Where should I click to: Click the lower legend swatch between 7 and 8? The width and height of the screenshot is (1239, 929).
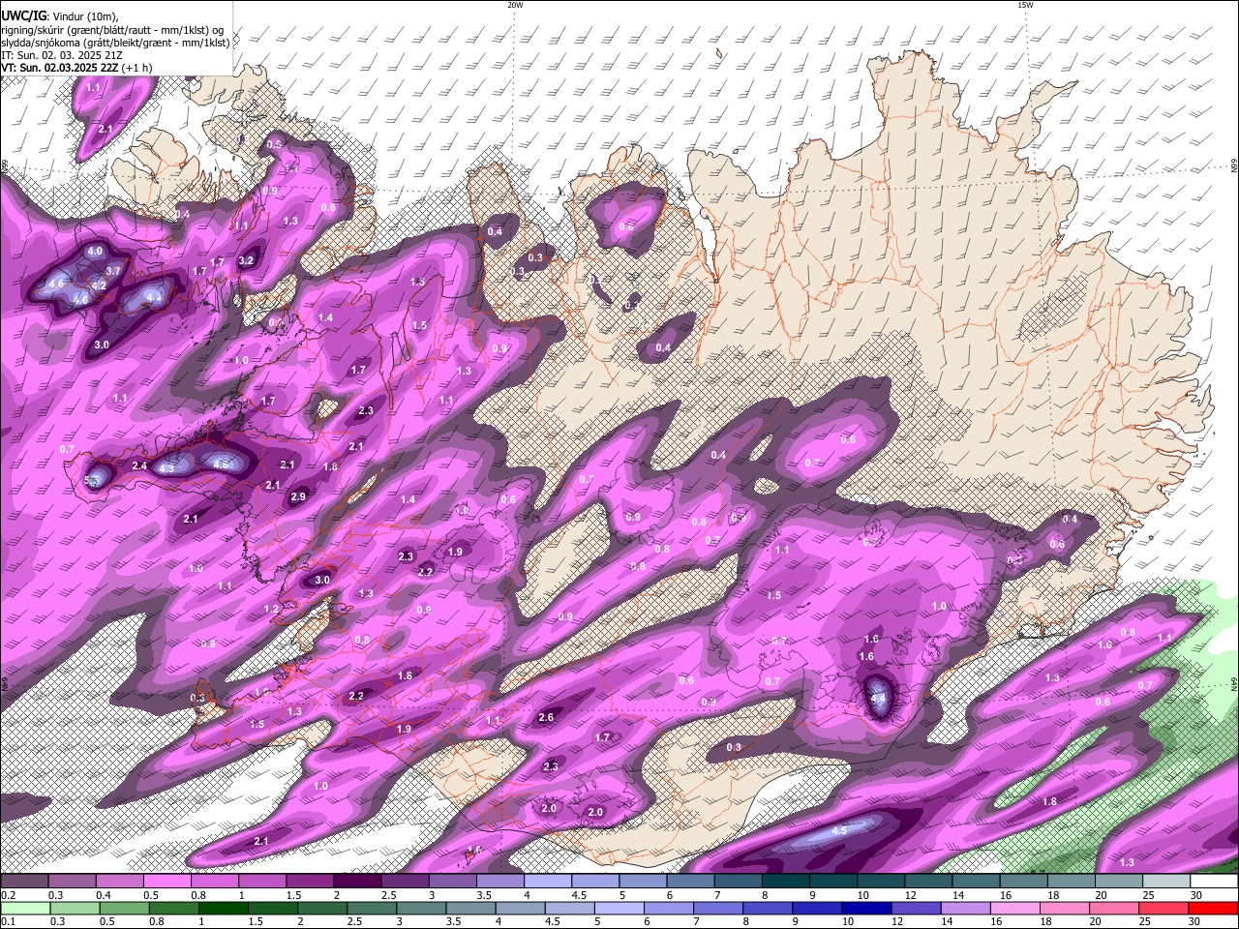[x=718, y=909]
